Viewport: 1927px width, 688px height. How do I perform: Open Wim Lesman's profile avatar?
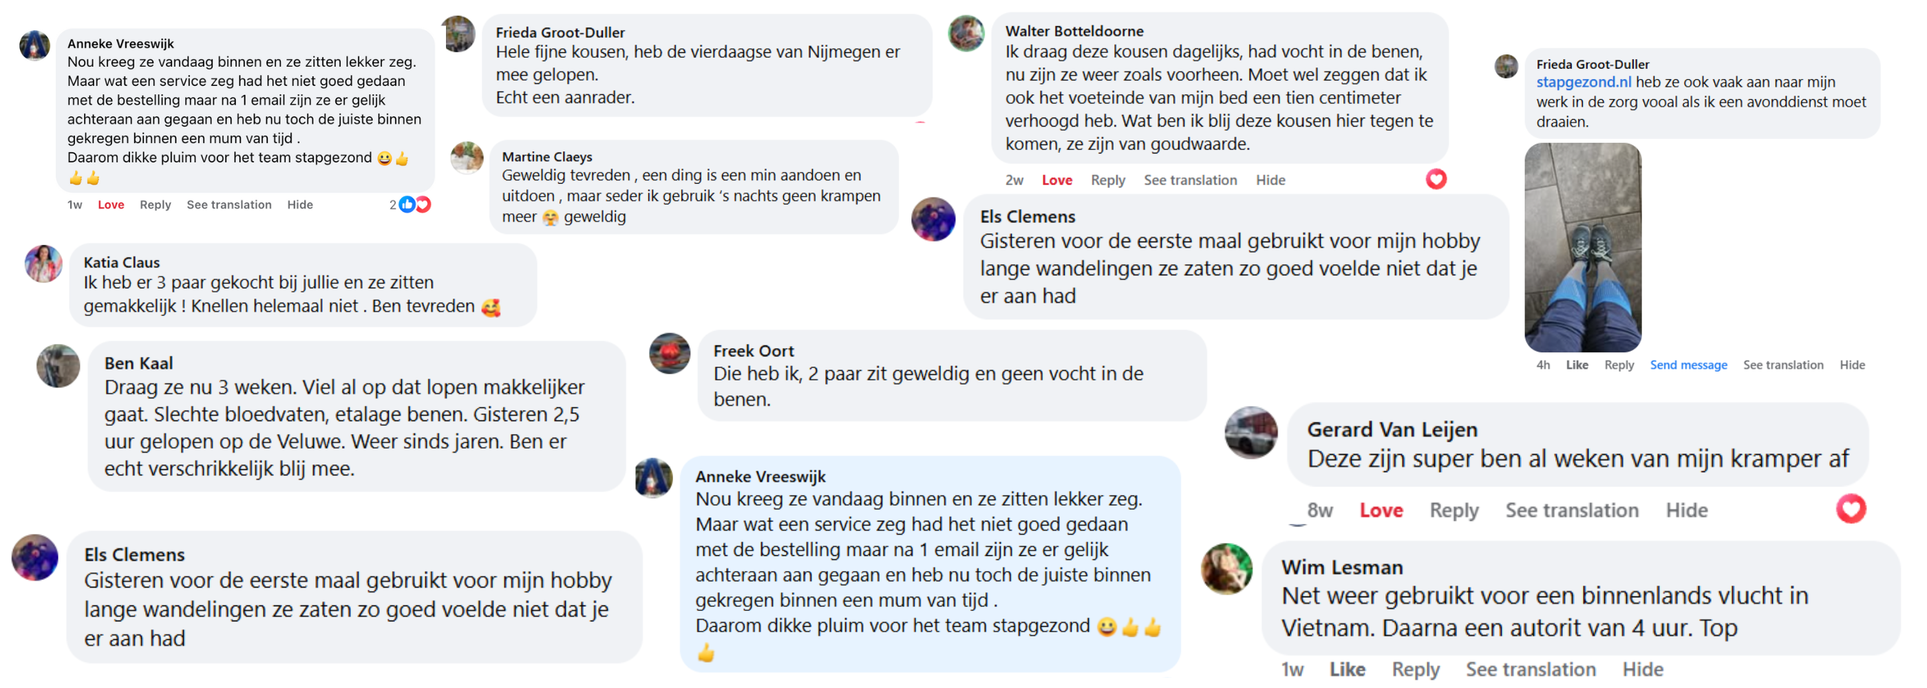[1226, 569]
